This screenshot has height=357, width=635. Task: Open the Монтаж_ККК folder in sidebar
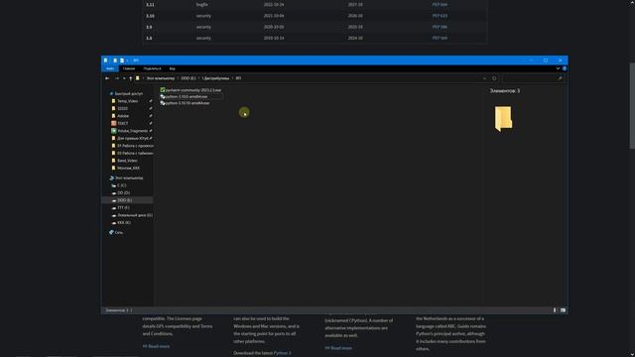pyautogui.click(x=128, y=168)
